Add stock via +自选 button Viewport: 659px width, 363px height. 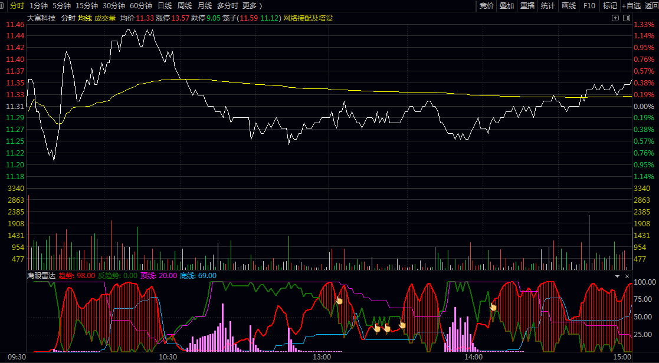pos(631,6)
